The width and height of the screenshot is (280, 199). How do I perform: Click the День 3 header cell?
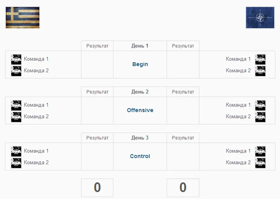(140, 138)
